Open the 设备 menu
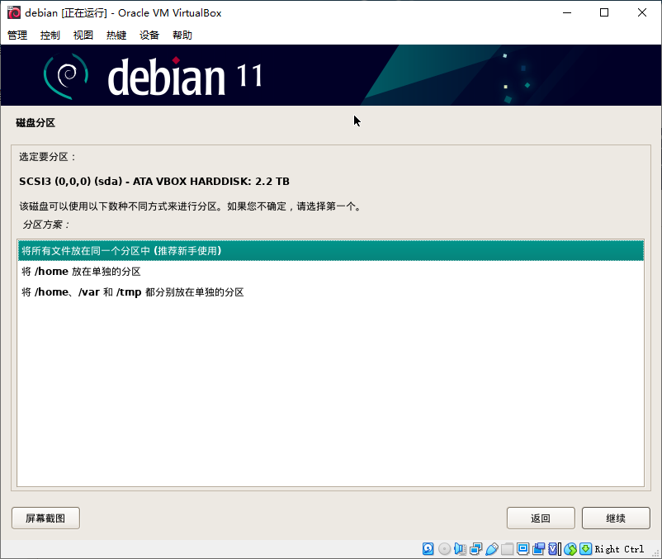Screen dimensions: 662x559 (149, 35)
